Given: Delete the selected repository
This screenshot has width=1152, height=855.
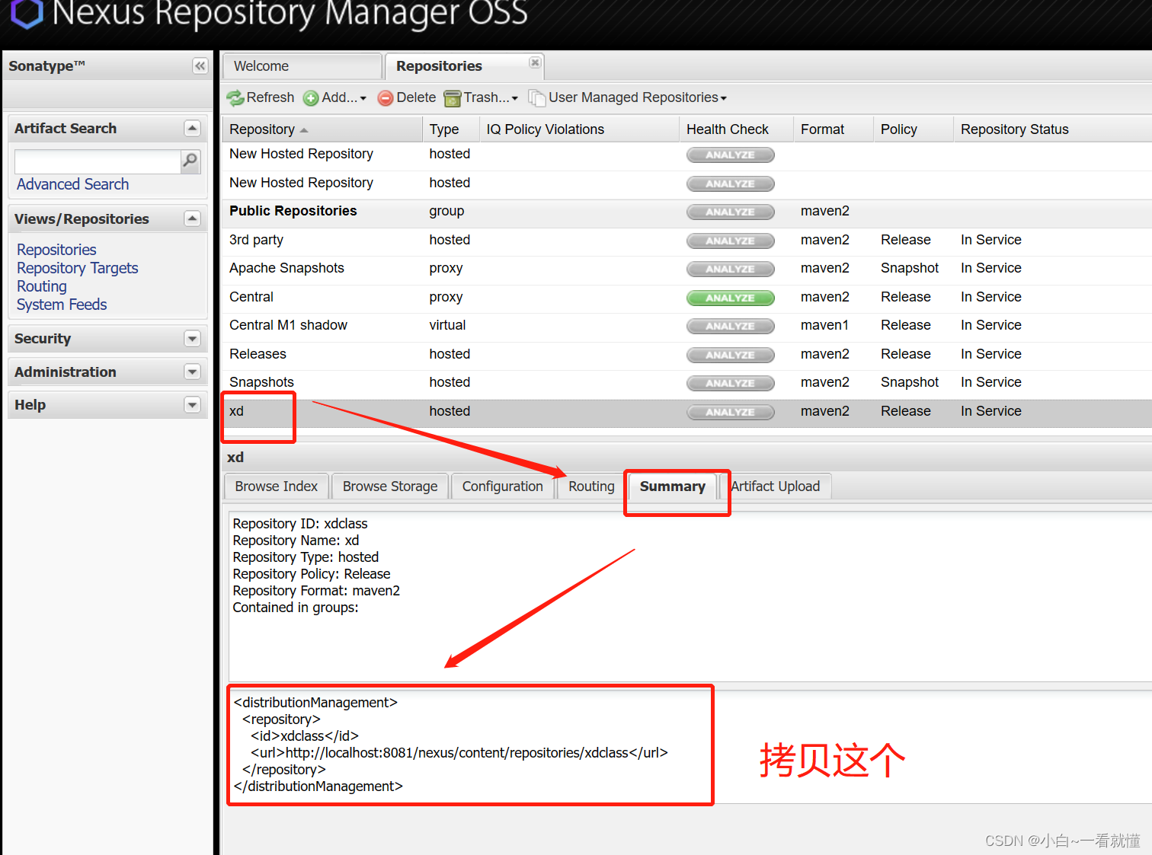Looking at the screenshot, I should coord(407,97).
